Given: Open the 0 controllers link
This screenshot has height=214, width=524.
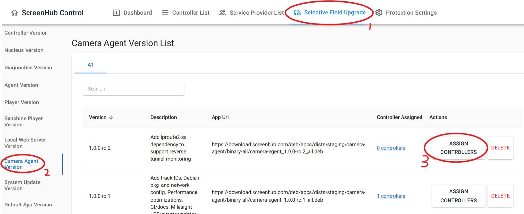Looking at the screenshot, I should point(391,148).
